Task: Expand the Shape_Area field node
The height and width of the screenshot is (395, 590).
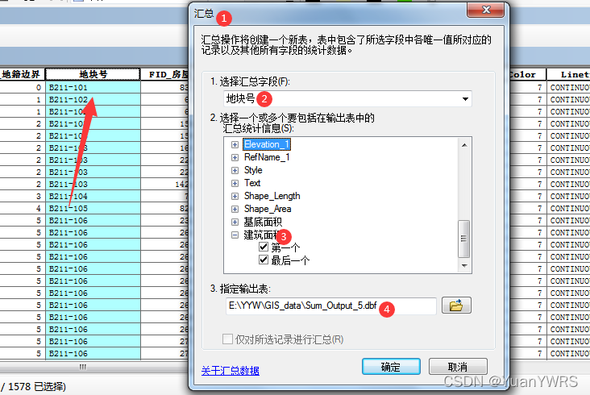Action: 235,209
